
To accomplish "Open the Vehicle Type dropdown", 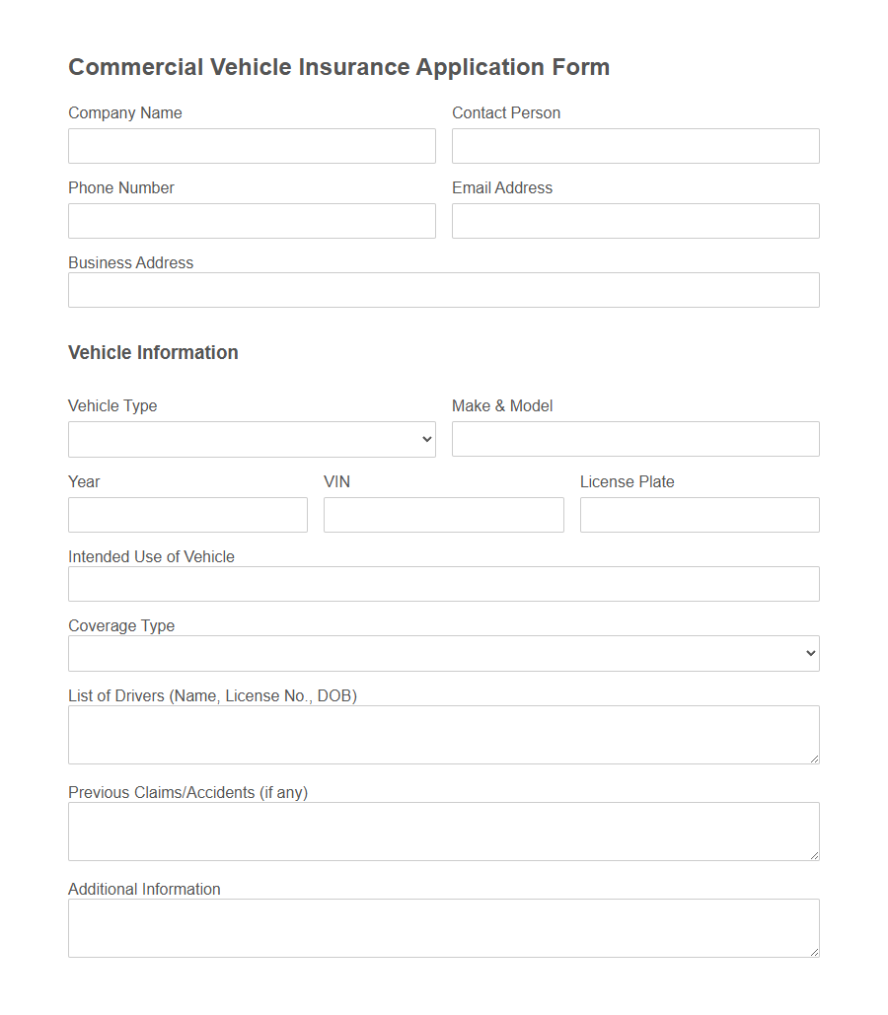I will [x=252, y=439].
